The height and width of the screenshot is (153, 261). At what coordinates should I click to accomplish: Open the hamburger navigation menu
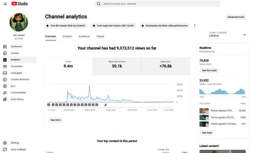5,4
